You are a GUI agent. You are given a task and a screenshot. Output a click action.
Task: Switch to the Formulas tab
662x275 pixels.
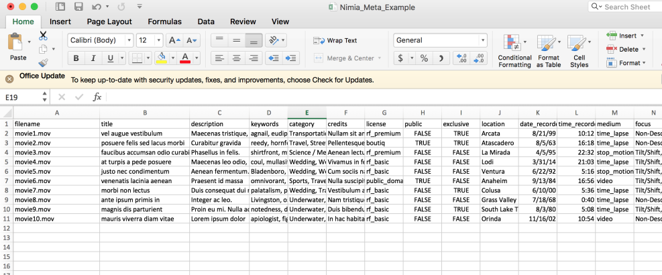click(x=164, y=21)
